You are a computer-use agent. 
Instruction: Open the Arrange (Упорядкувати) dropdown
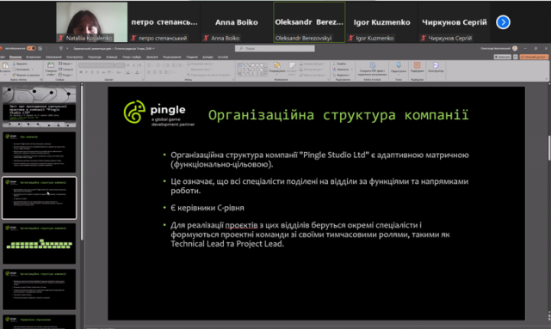point(277,68)
